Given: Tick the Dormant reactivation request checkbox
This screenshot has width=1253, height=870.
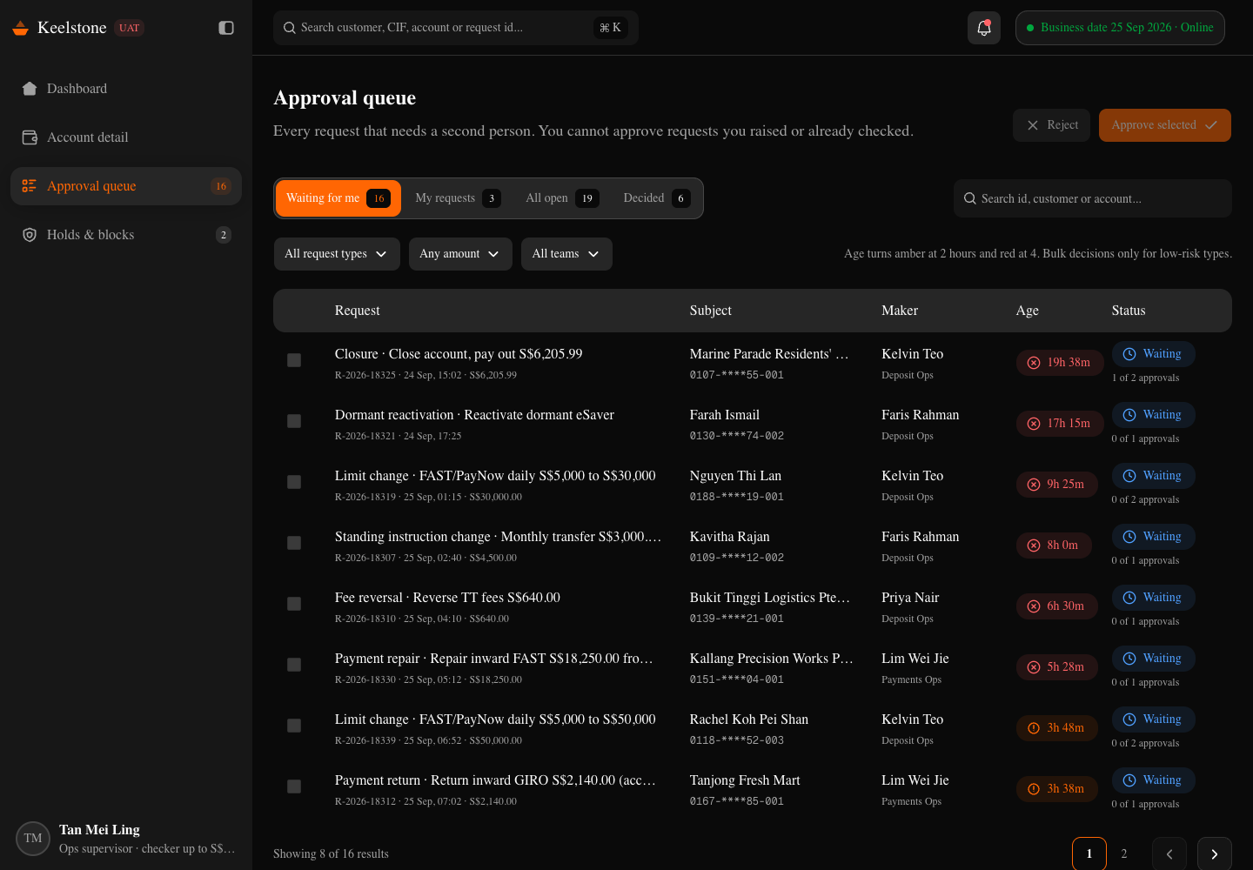Looking at the screenshot, I should [x=294, y=421].
